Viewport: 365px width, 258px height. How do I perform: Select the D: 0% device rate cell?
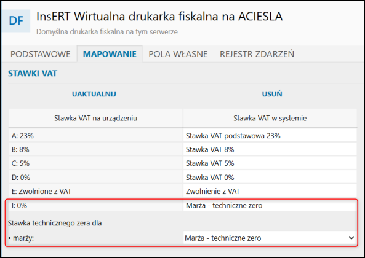tap(95, 178)
